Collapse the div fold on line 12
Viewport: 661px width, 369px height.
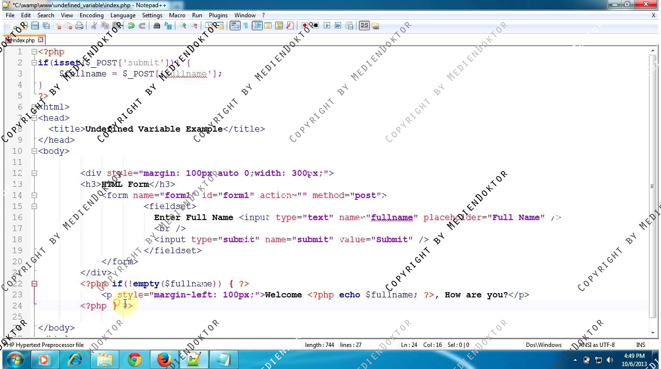click(34, 173)
